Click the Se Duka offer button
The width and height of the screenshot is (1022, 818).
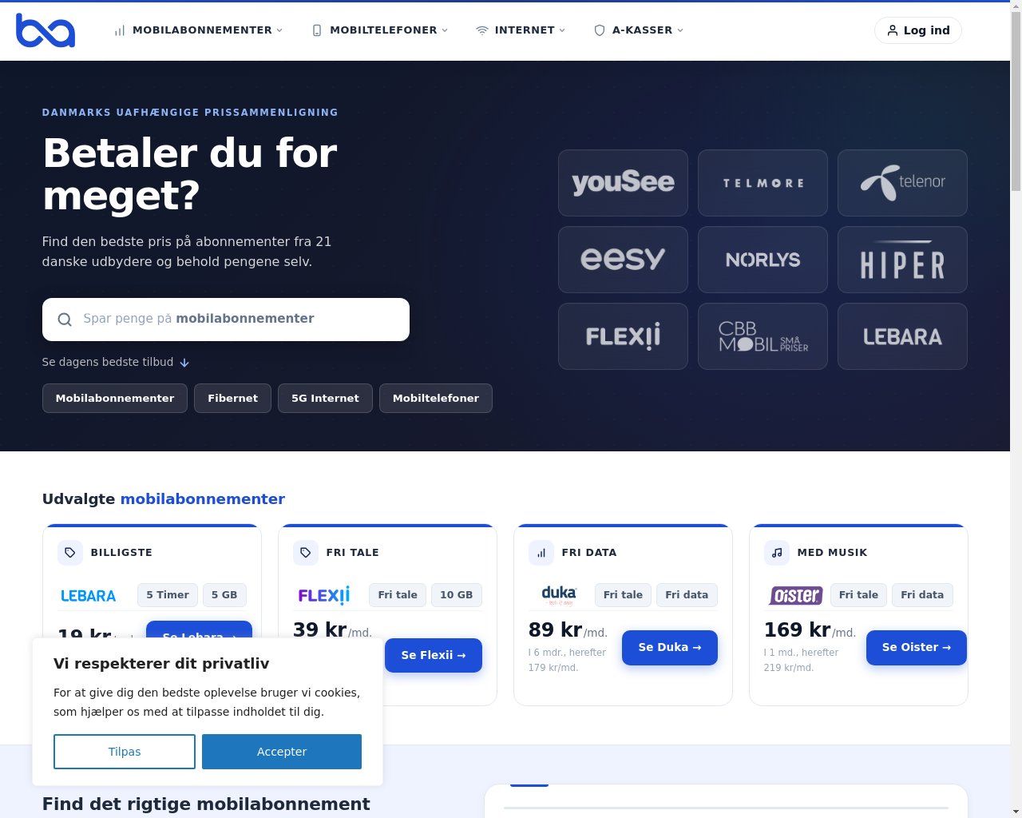pos(670,647)
